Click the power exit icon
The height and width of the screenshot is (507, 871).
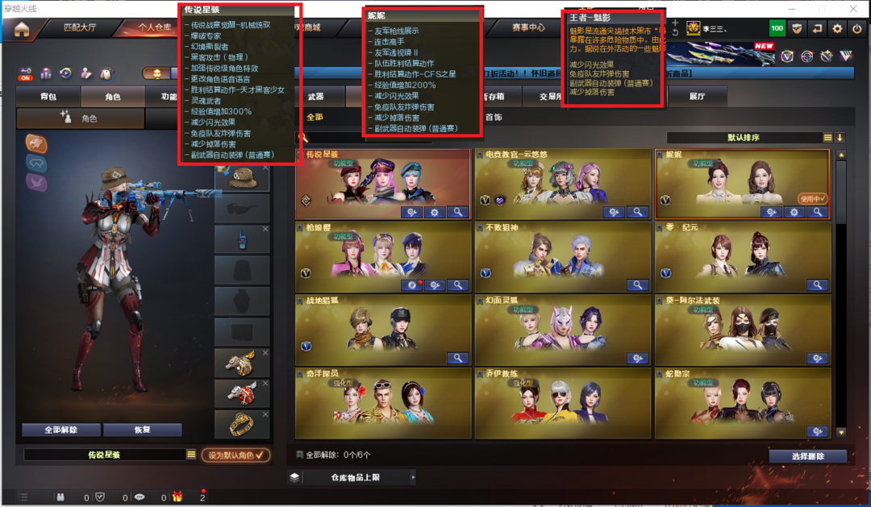coord(857,29)
